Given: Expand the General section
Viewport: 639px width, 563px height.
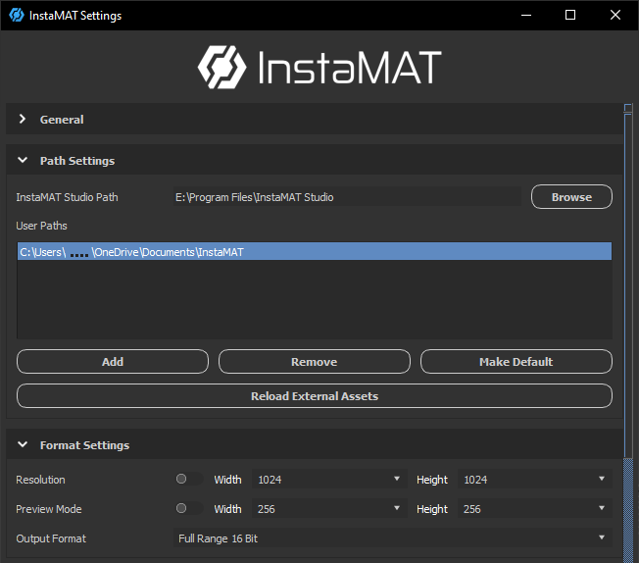Looking at the screenshot, I should (x=23, y=119).
